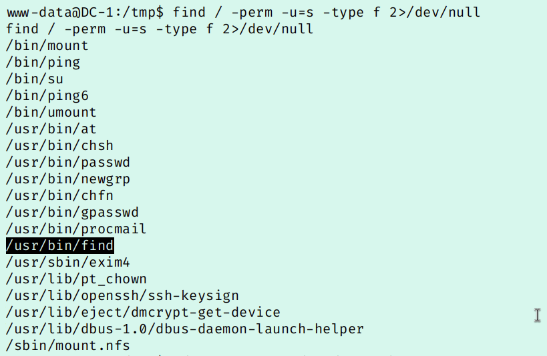This screenshot has width=547, height=356.
Task: Click the ssh-keysign path line
Action: point(122,295)
